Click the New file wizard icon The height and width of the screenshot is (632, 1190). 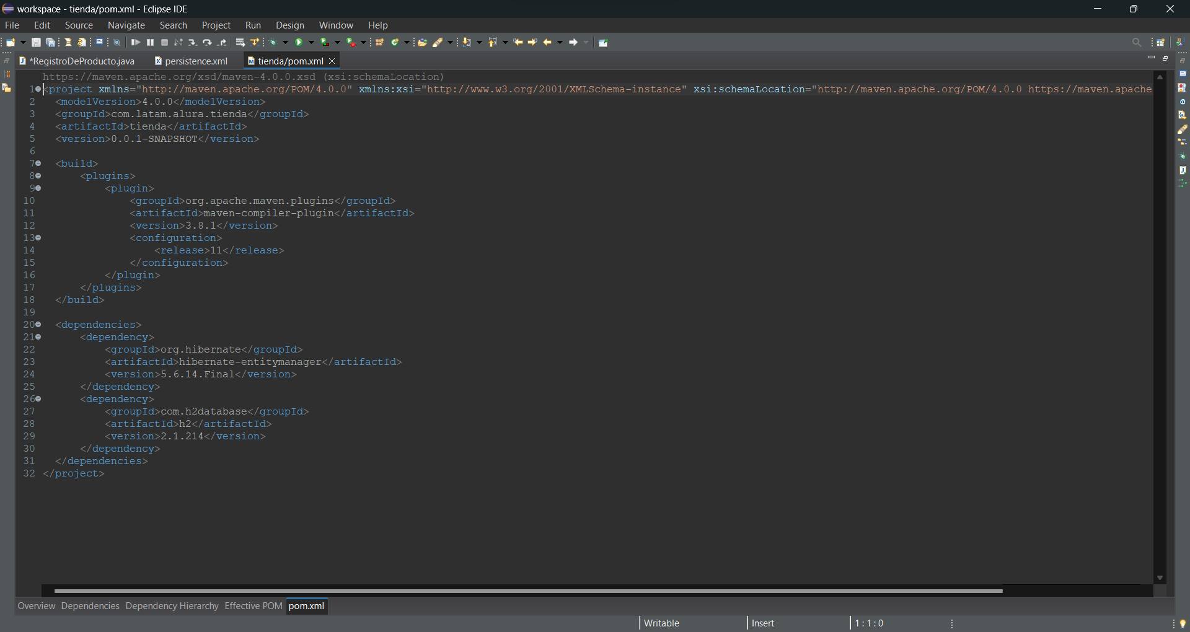click(x=11, y=42)
